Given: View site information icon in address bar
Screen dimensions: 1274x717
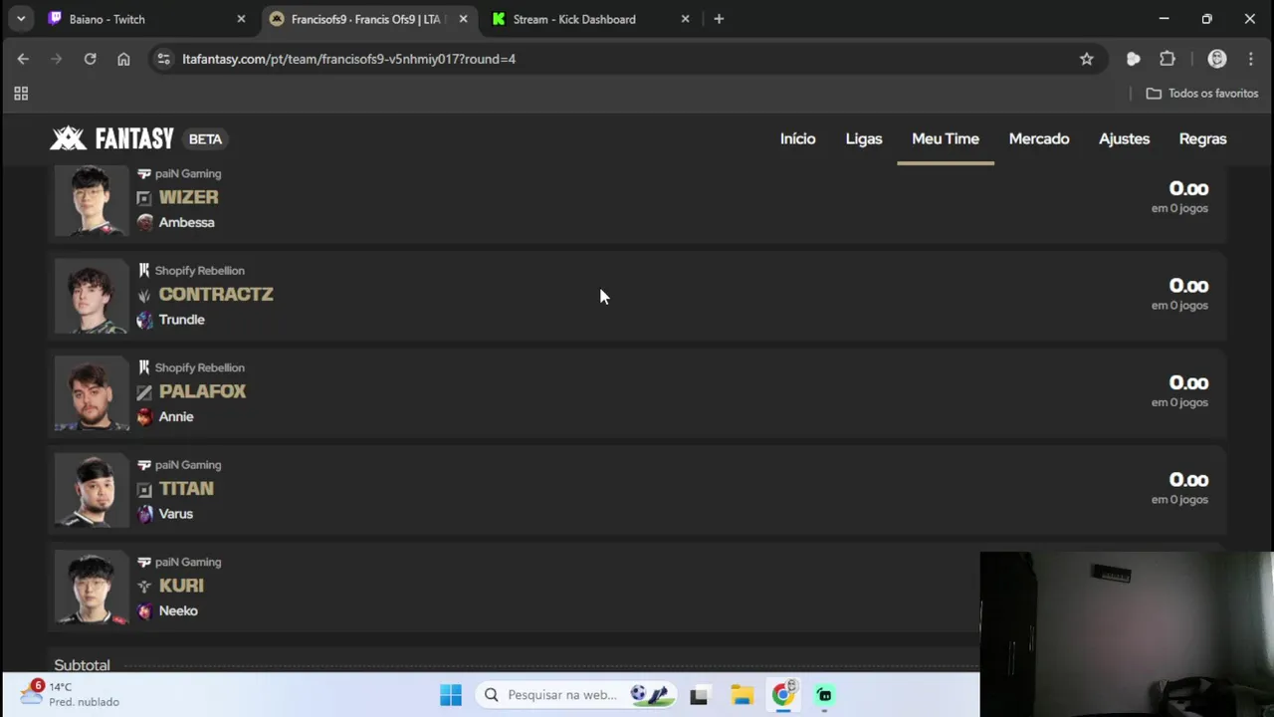Looking at the screenshot, I should click(164, 59).
